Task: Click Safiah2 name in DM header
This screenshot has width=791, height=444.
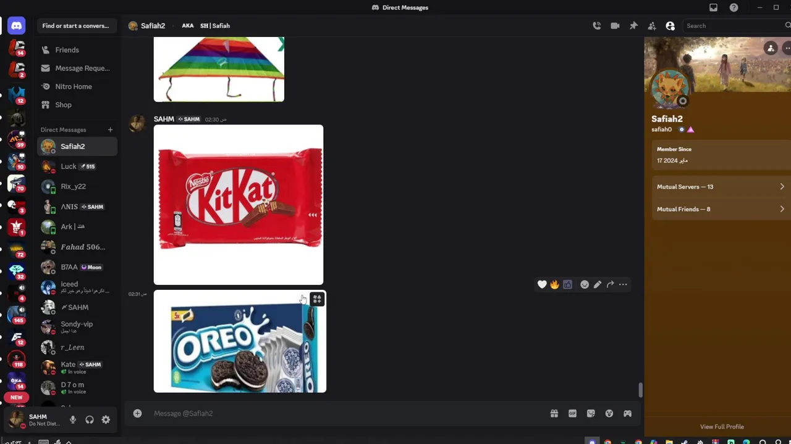Action: 153,26
